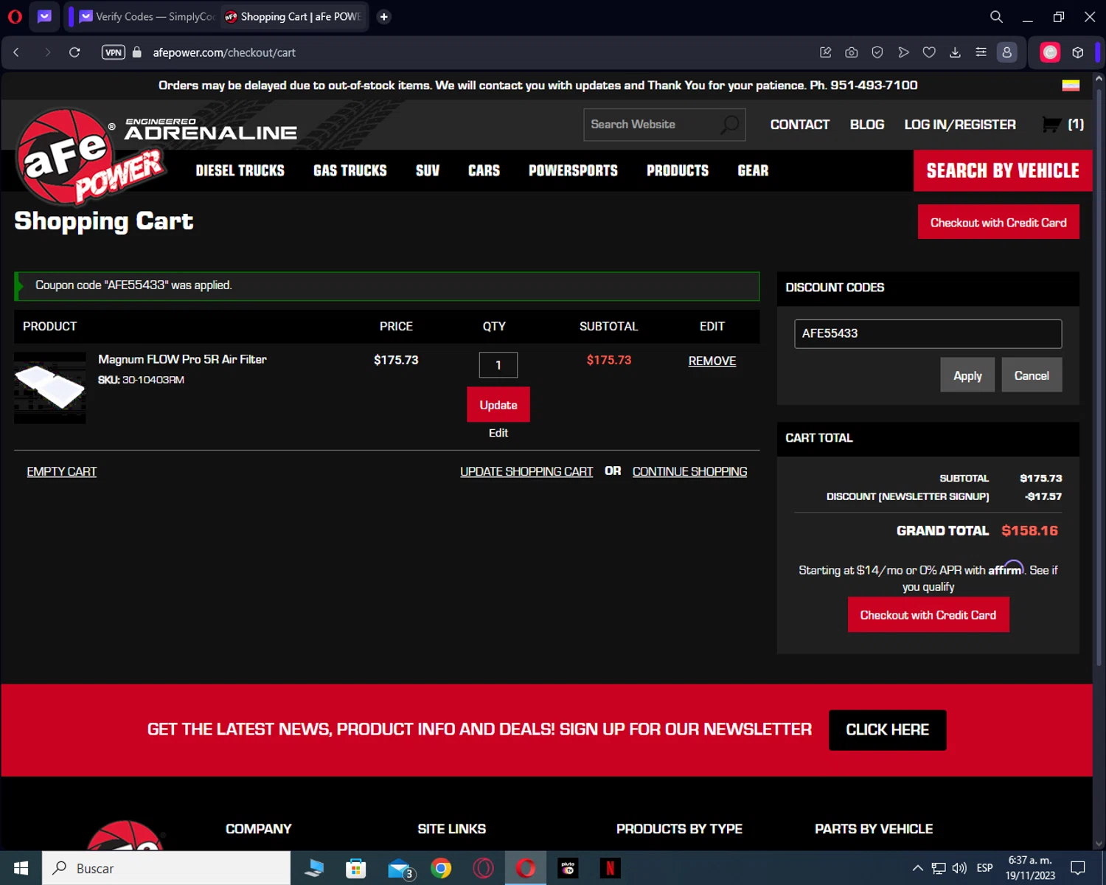Open the ad blocker shield icon

coord(877,52)
